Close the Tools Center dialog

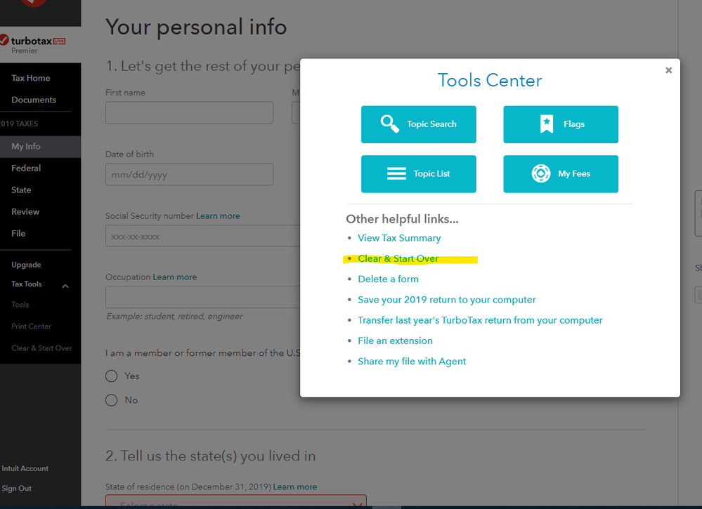(x=668, y=70)
